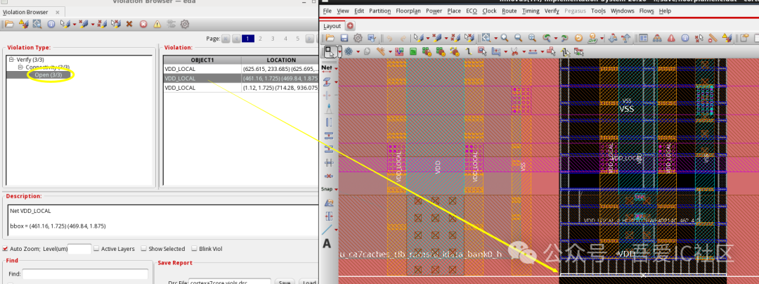Screen dimensions: 759x284
Task: Open the dropdown arrow beside the fit-view icon
Action: tap(494, 38)
